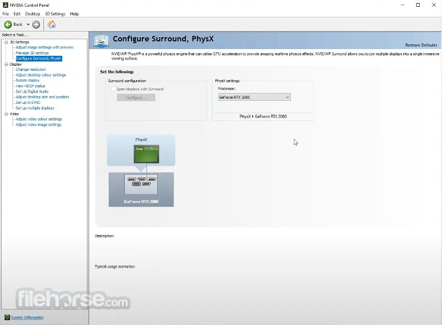This screenshot has height=325, width=442.
Task: Click the Forward arrow icon
Action: [36, 24]
